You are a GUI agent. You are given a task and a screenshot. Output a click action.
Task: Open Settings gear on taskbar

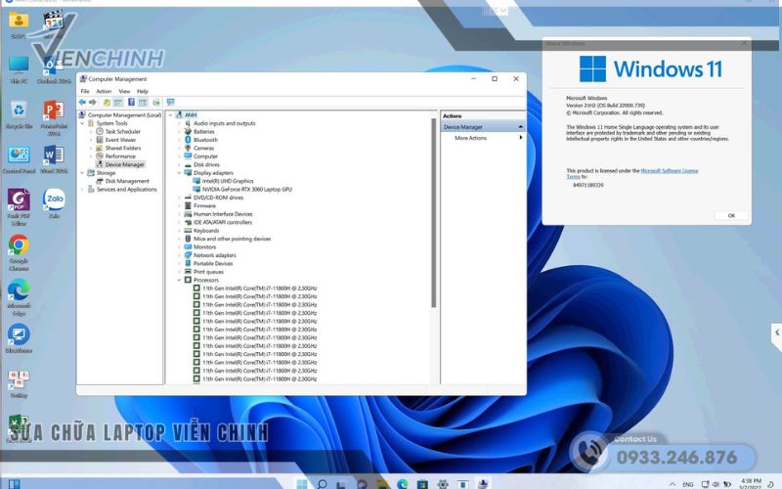443,484
